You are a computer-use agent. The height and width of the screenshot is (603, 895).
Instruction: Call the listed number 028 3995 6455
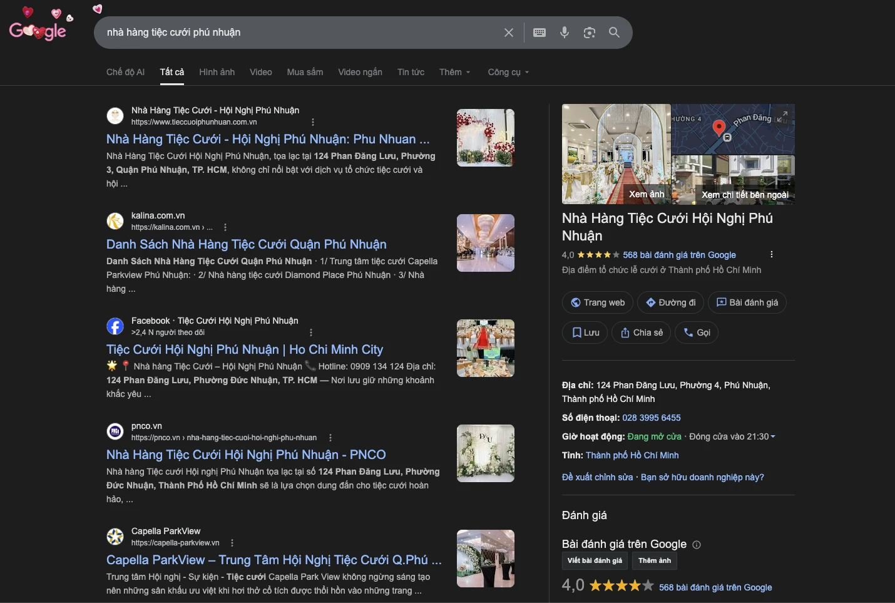tap(652, 418)
